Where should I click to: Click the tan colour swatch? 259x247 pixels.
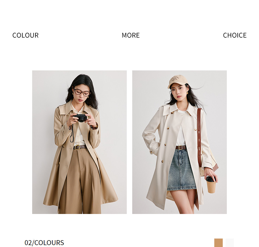[218, 243]
